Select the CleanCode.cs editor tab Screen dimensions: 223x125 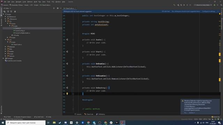click(x=69, y=8)
